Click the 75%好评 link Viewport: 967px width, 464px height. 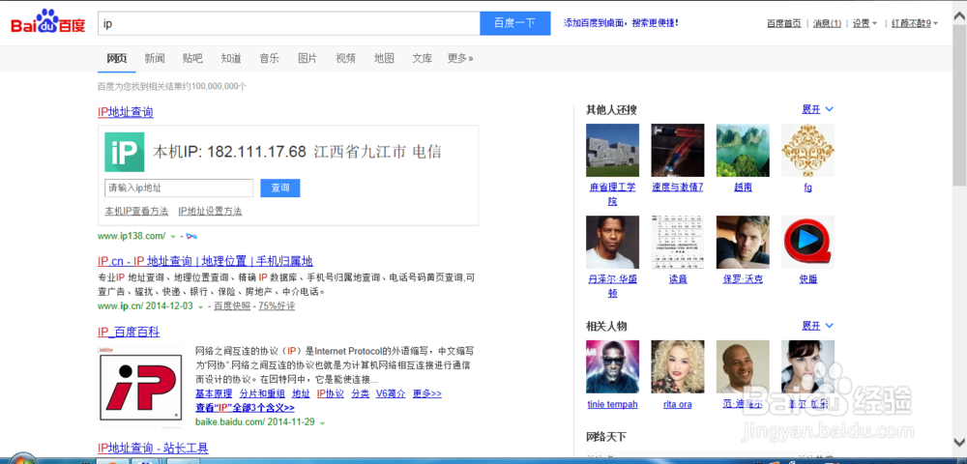[x=277, y=306]
